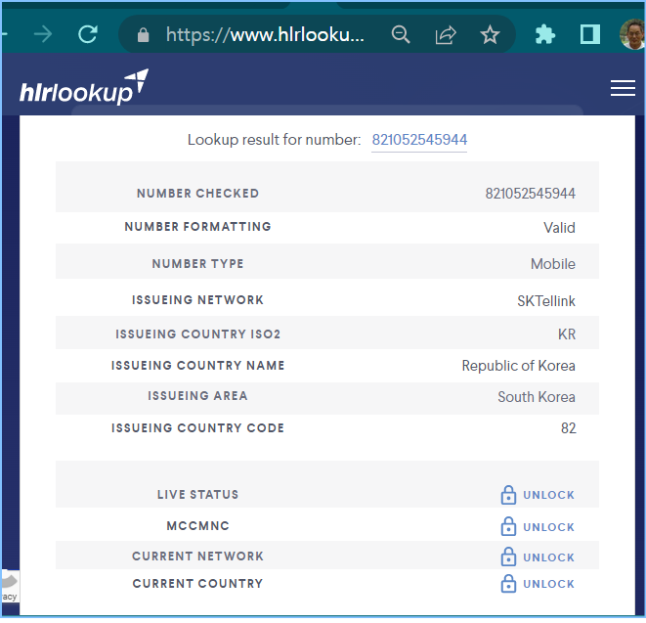Click the lock icon beside Current Country
The image size is (646, 623).
(x=508, y=584)
